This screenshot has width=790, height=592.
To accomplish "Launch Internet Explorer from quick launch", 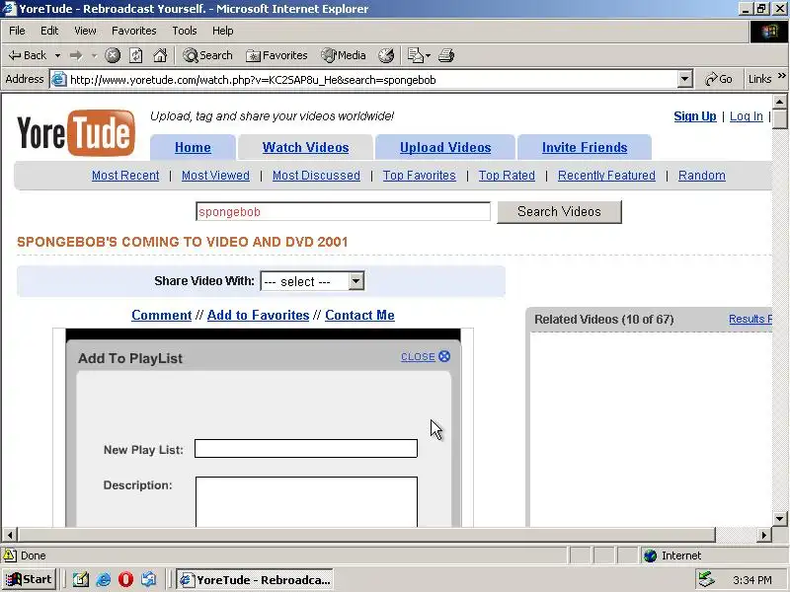I will (x=104, y=579).
